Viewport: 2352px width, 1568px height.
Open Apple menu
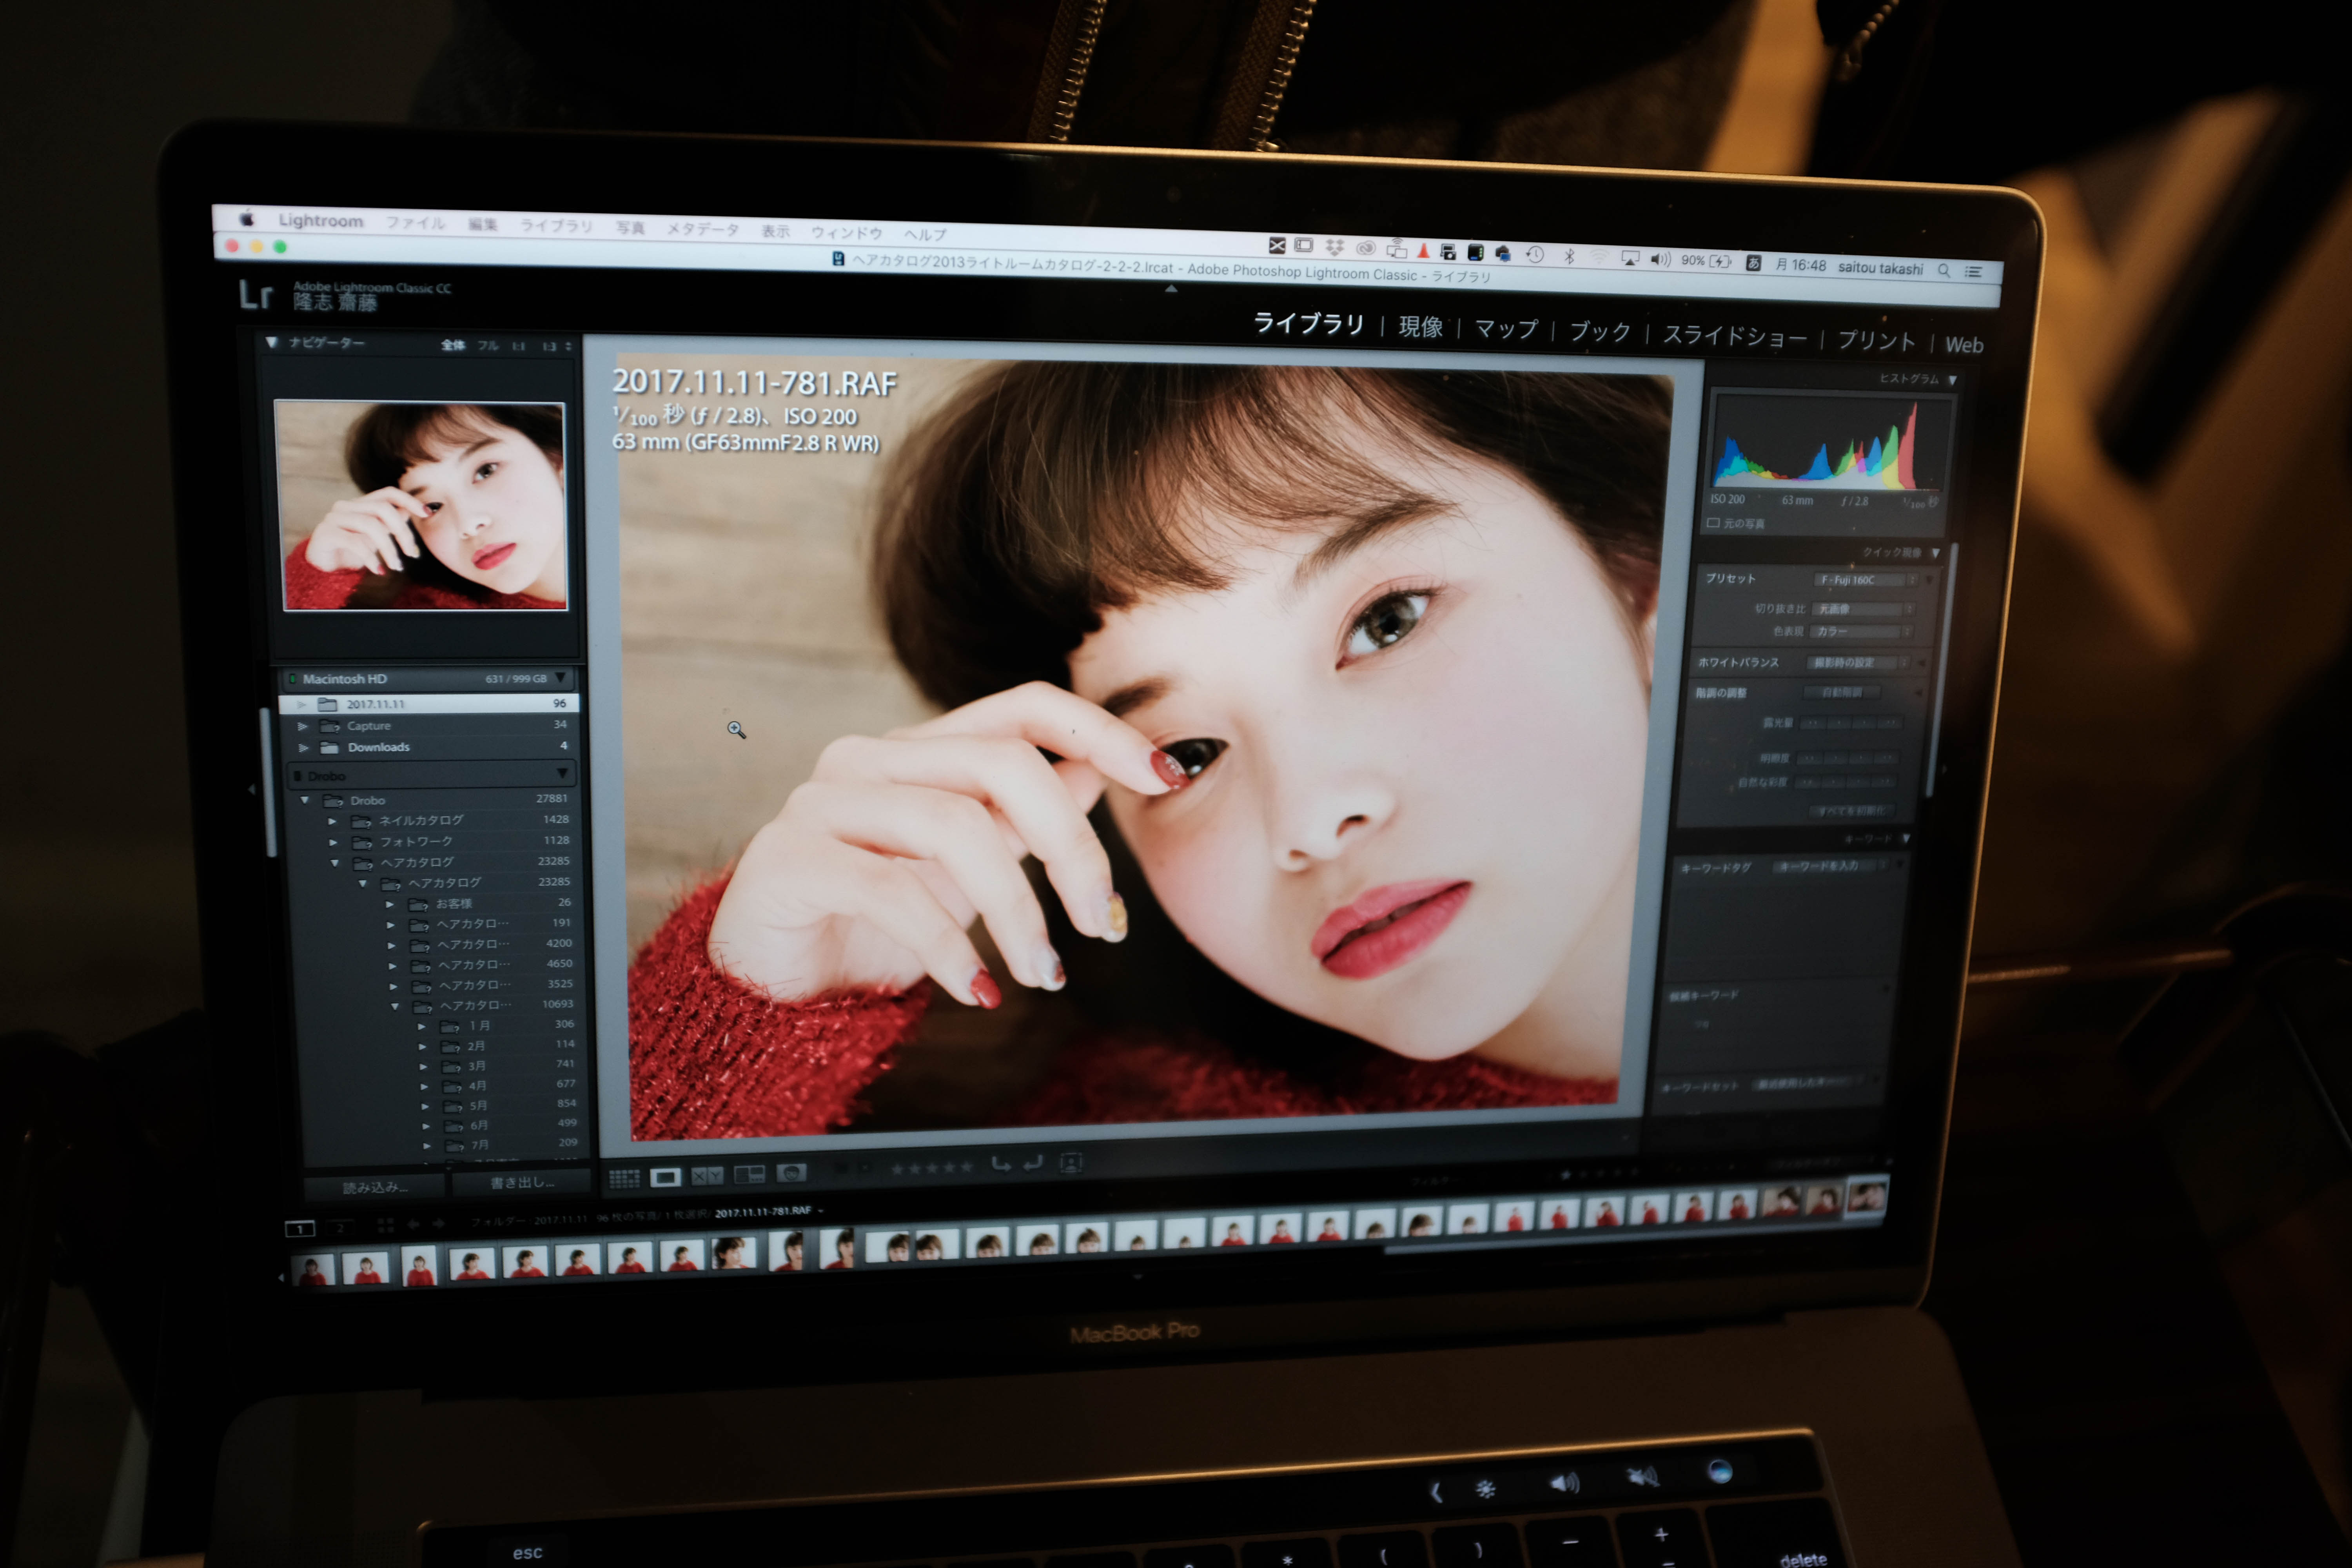[246, 217]
